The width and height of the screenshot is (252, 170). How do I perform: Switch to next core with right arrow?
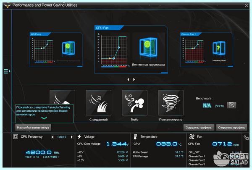click(x=72, y=137)
